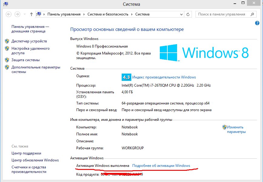This screenshot has width=263, height=182.
Task: Select Активация Windows выполнена text
Action: [x=103, y=166]
